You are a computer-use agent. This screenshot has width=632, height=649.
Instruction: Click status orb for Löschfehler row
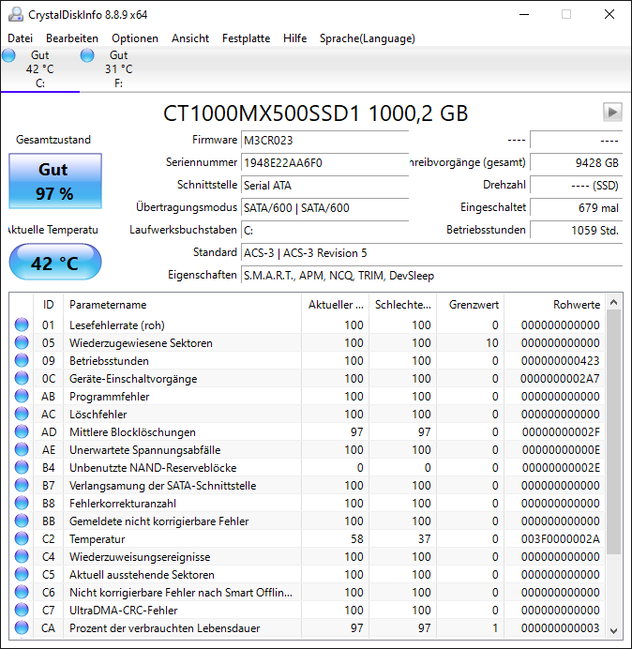click(22, 414)
